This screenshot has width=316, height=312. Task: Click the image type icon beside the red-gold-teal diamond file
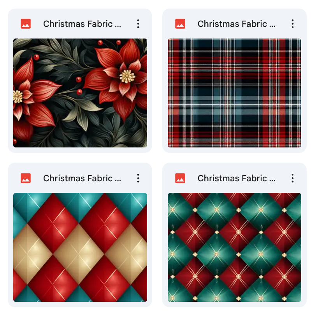[26, 178]
